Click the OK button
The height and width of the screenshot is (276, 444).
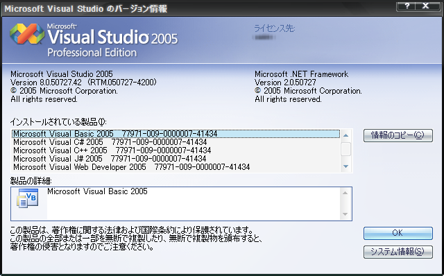pyautogui.click(x=398, y=233)
